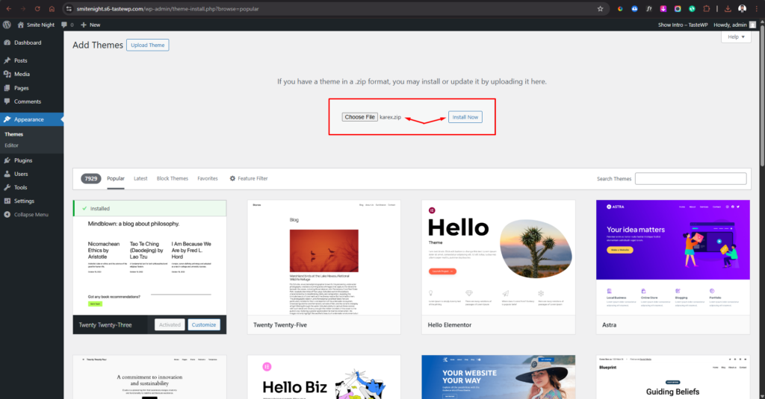Select the Hello Elementor theme thumbnail
The height and width of the screenshot is (399, 765).
498,257
